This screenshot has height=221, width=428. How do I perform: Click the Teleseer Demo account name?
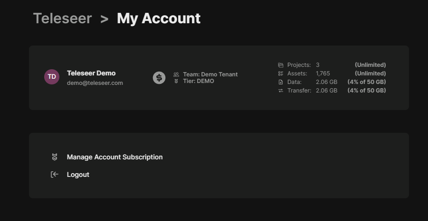tap(91, 73)
